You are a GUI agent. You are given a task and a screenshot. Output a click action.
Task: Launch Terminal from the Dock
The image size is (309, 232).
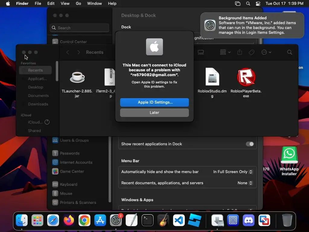147,220
